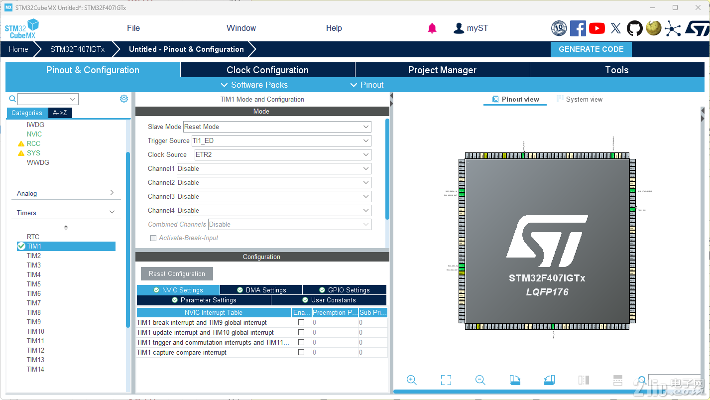
Task: Open the peripheral search combo box
Action: coord(48,99)
